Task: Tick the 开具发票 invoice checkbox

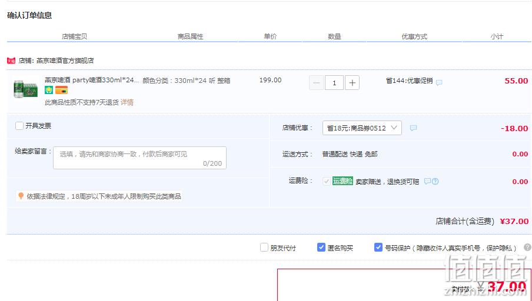Action: click(x=19, y=126)
